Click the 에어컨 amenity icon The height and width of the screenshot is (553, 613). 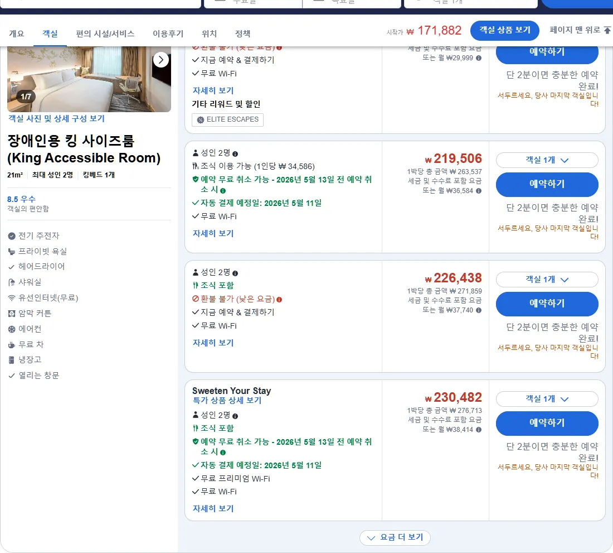tap(12, 329)
